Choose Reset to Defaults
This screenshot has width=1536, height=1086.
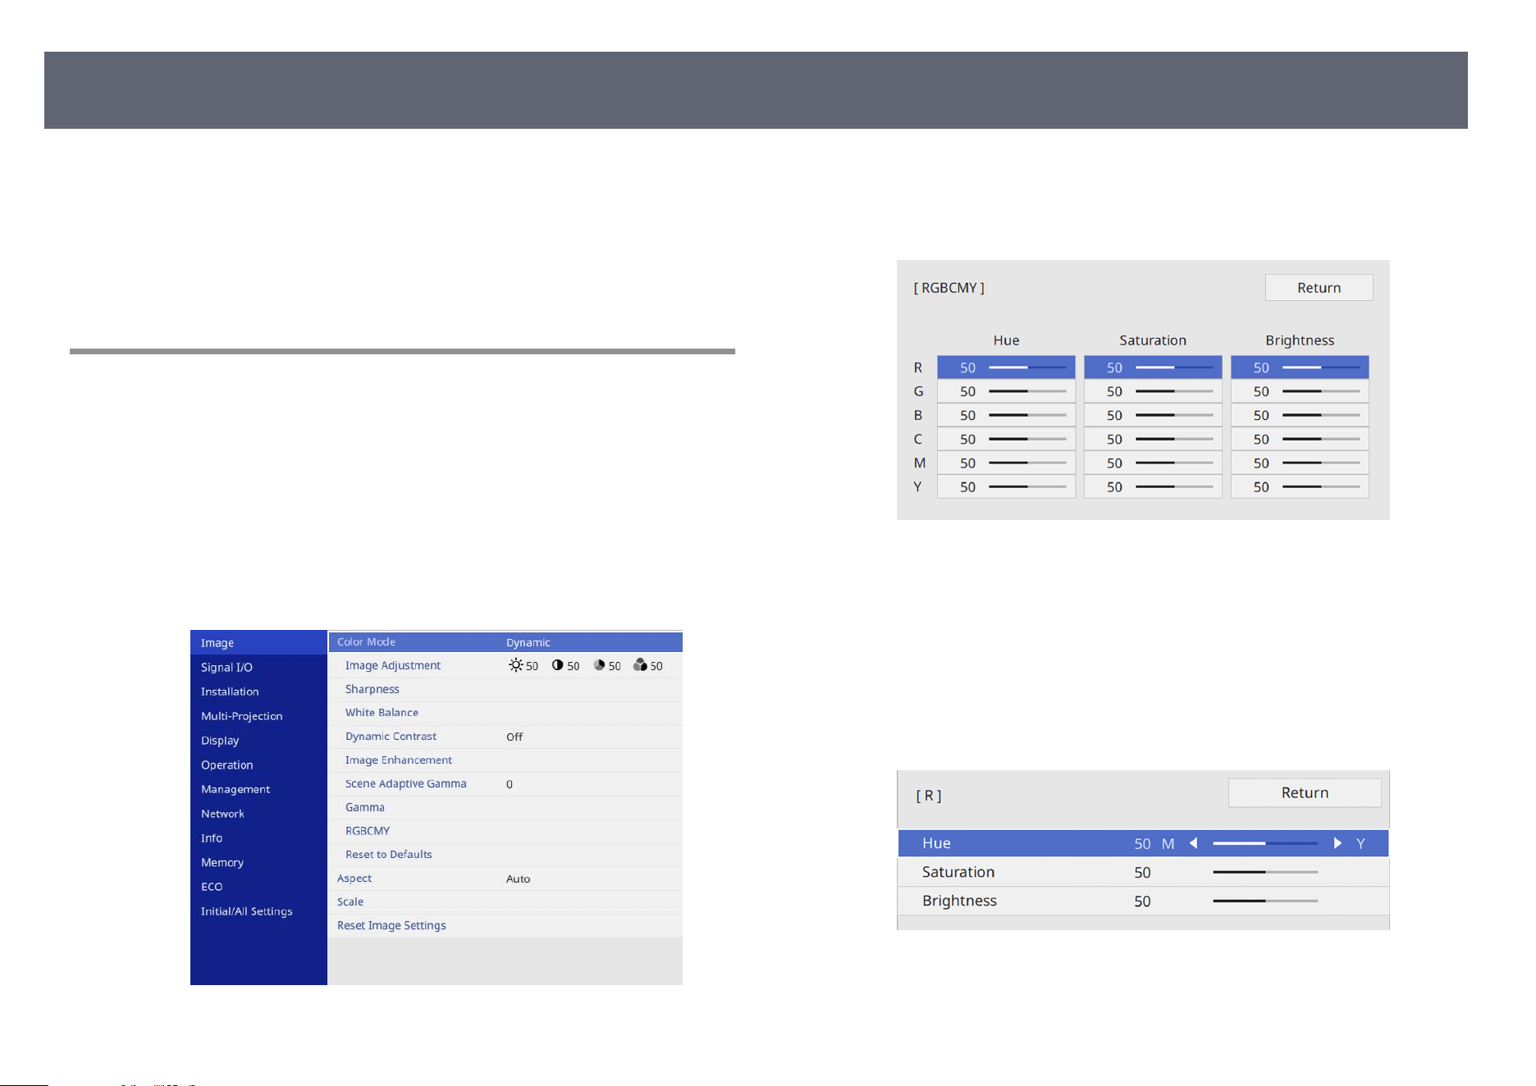point(505,855)
